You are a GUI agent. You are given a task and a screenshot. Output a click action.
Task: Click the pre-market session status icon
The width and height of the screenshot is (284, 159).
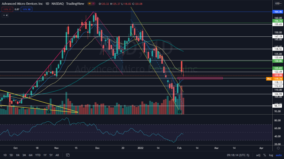coord(90,4)
